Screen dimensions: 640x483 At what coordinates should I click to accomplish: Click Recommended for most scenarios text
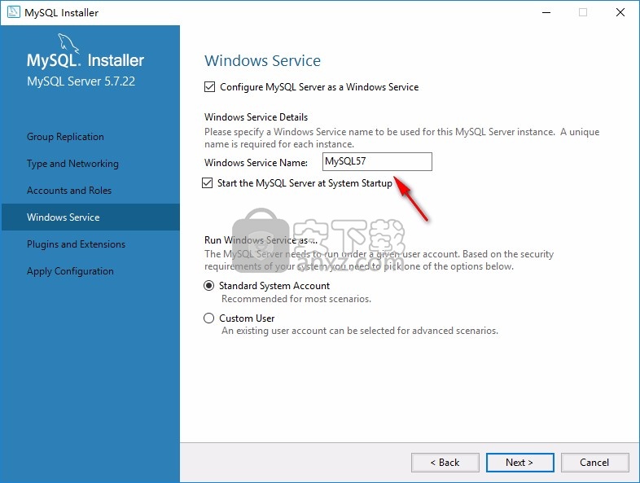coord(296,299)
